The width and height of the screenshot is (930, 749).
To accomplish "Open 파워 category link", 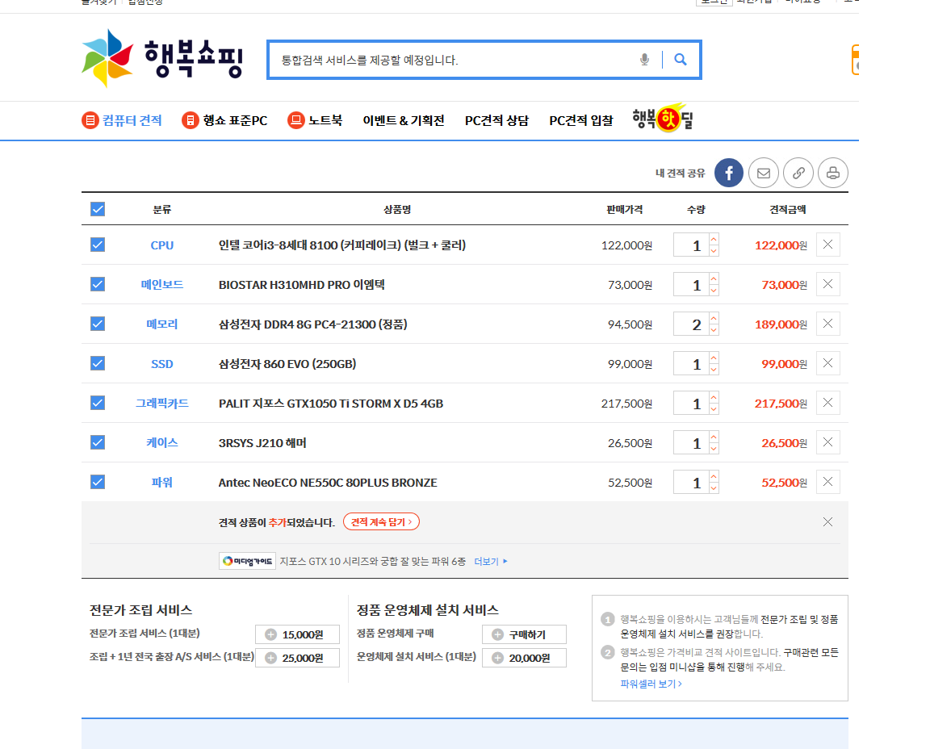I will (x=162, y=482).
